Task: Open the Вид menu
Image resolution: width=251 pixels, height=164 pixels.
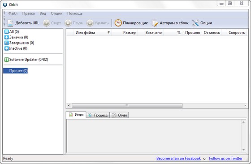Action: pos(43,13)
